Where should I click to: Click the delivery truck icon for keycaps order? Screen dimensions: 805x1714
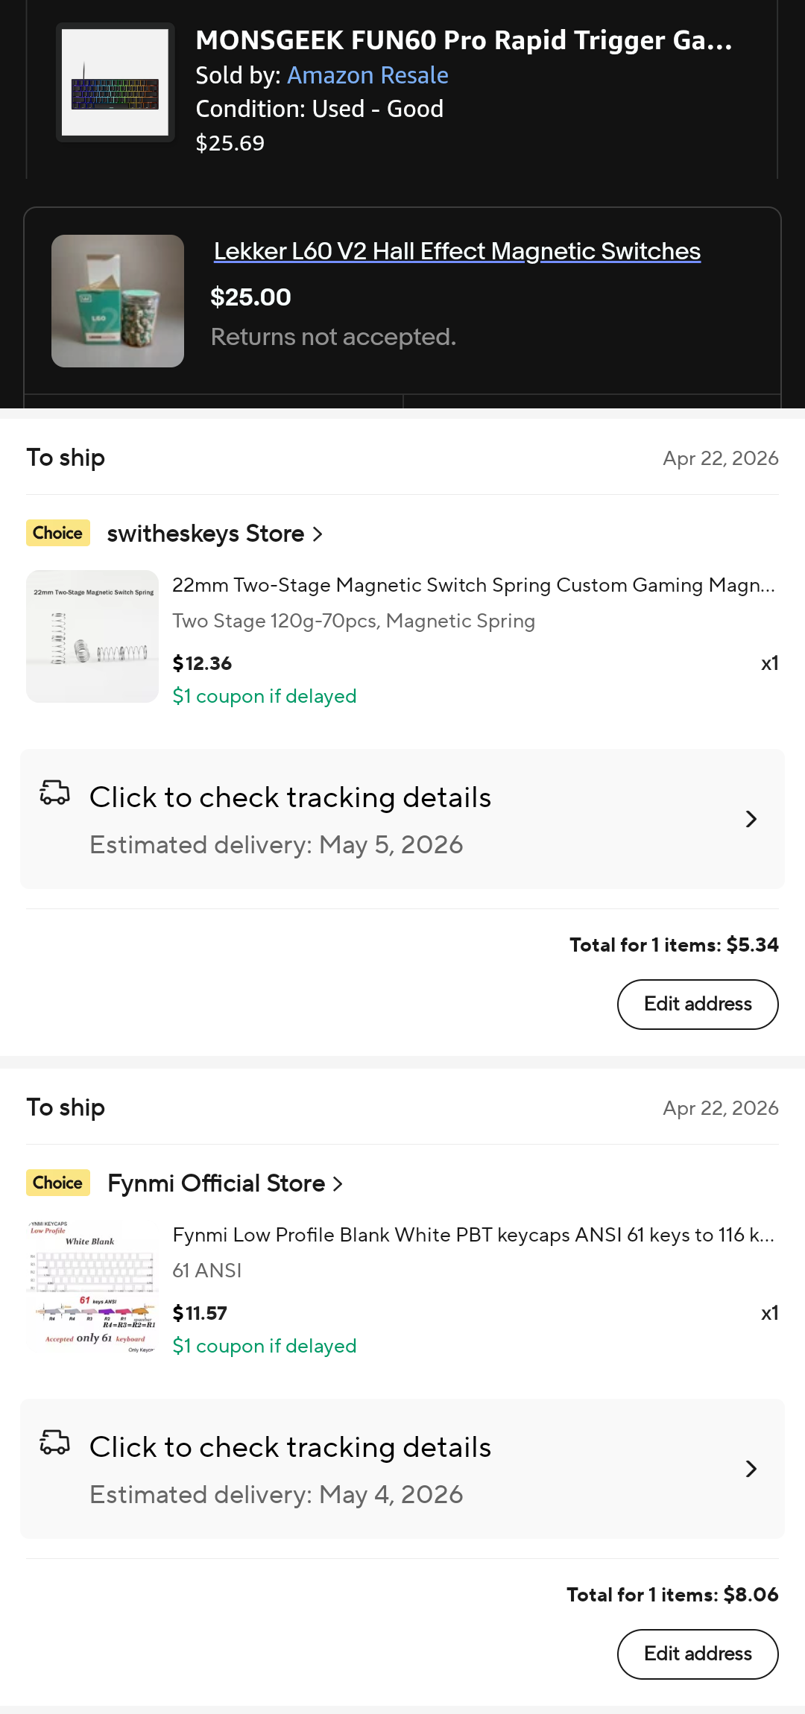coord(54,1442)
